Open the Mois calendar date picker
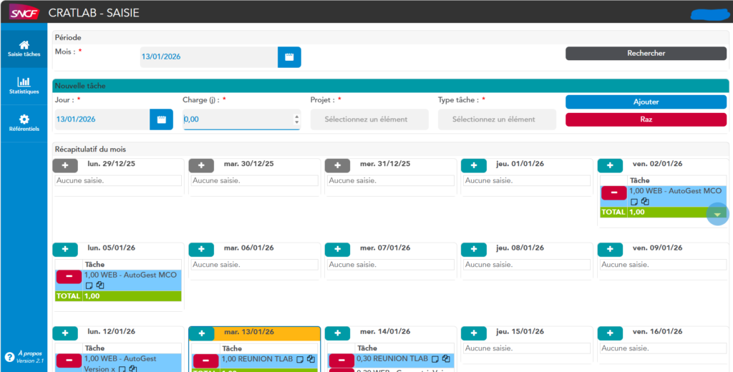This screenshot has width=733, height=372. pos(289,57)
